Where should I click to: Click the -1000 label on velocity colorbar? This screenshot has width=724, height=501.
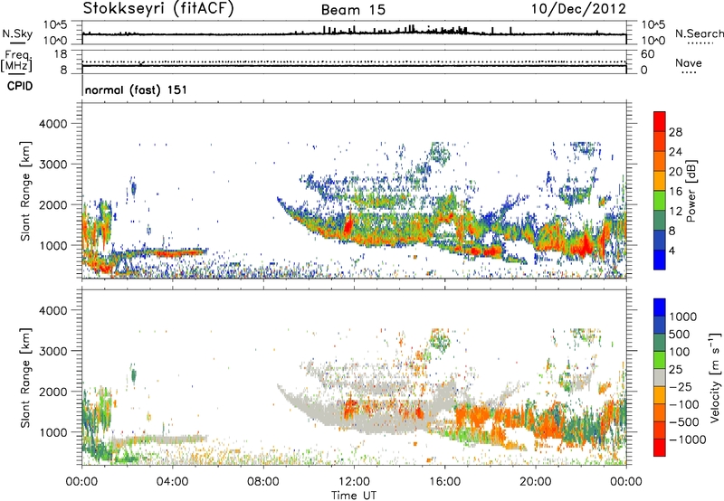click(687, 440)
